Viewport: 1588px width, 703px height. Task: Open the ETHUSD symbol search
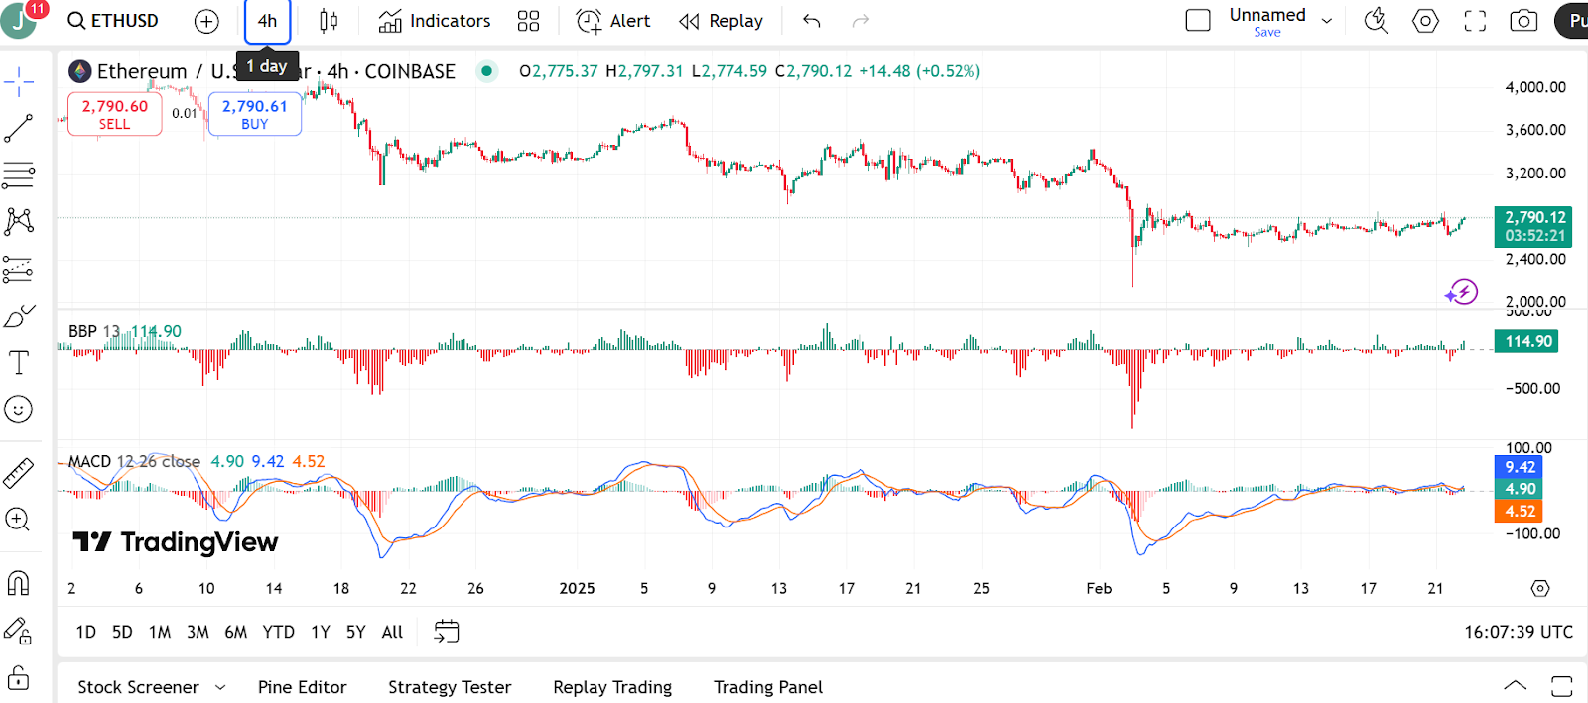pos(113,21)
